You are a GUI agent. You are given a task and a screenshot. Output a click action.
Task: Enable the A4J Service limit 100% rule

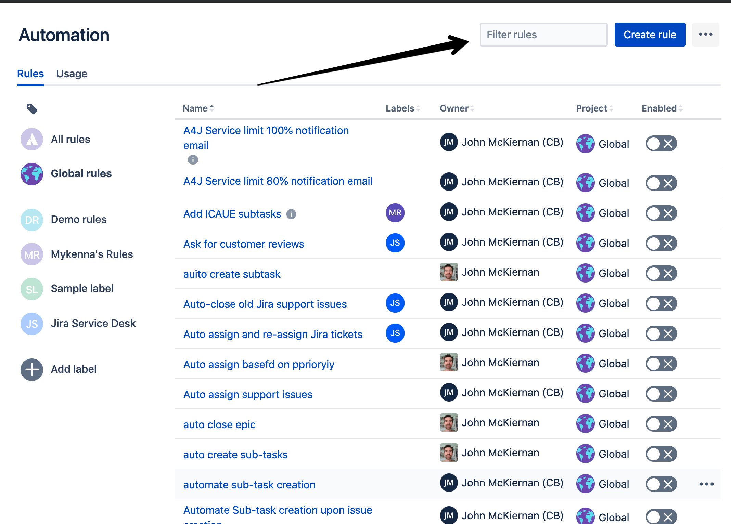[661, 144]
